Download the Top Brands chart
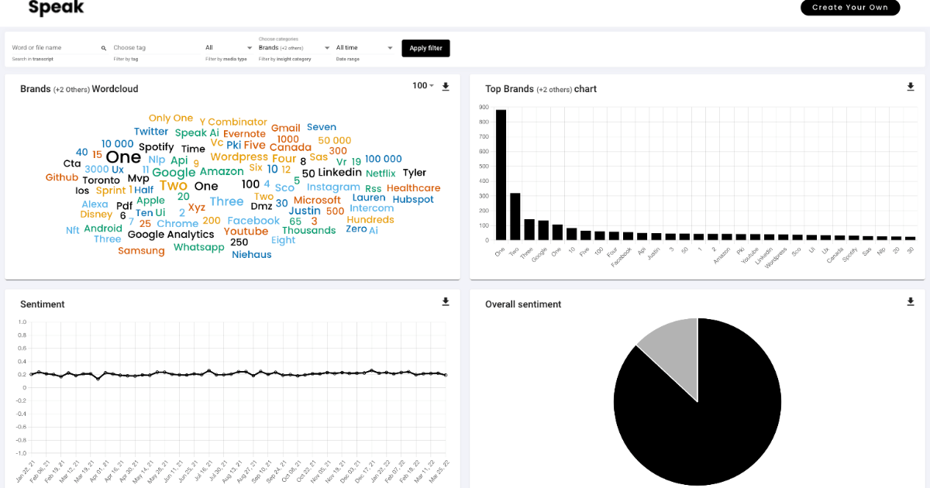Viewport: 930px width, 488px height. click(911, 87)
